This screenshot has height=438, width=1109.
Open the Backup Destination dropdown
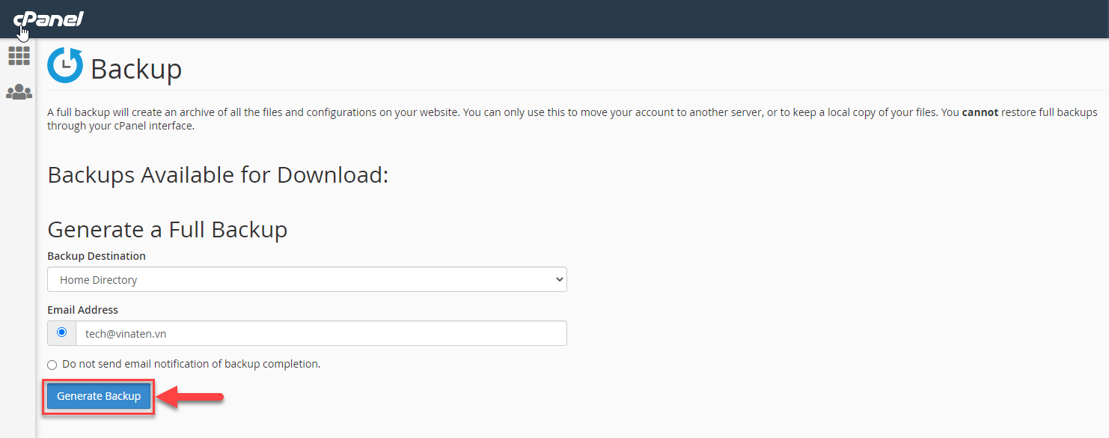point(307,279)
